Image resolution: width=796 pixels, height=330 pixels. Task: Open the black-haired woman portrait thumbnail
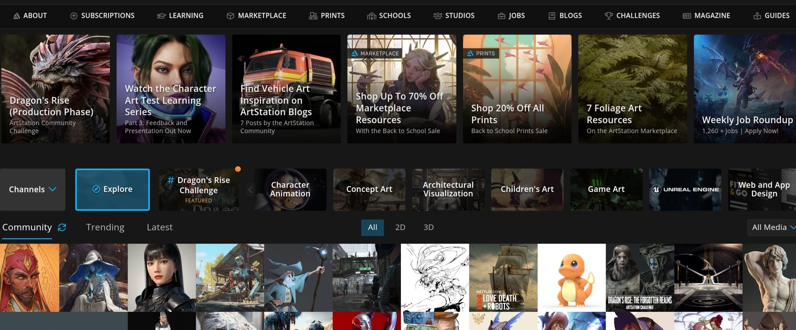[162, 278]
